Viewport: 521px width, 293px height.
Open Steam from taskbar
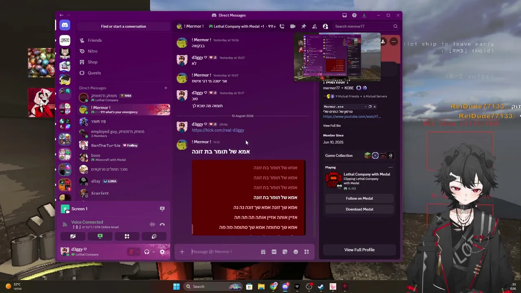tap(321, 286)
